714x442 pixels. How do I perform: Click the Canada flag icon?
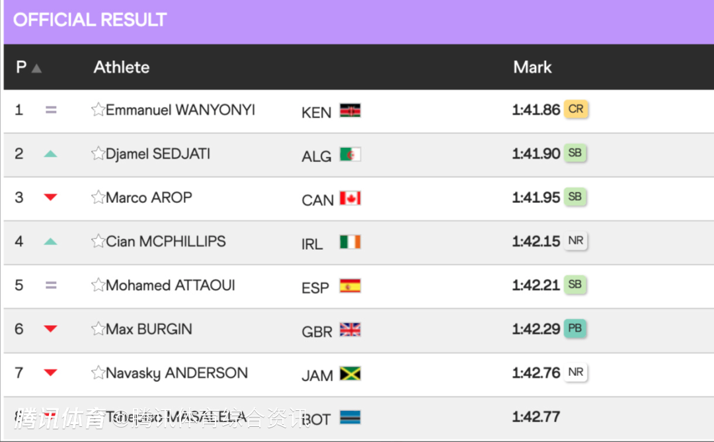[350, 198]
